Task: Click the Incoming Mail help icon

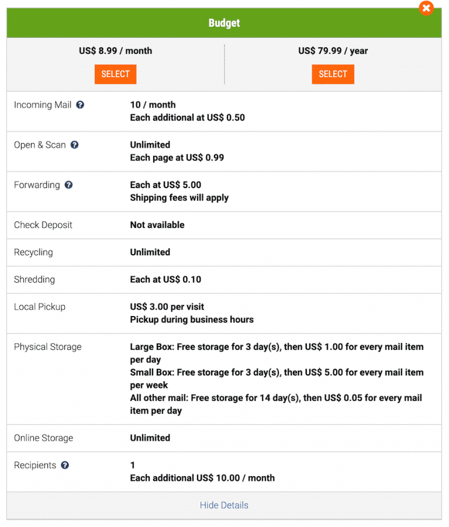Action: pos(80,105)
